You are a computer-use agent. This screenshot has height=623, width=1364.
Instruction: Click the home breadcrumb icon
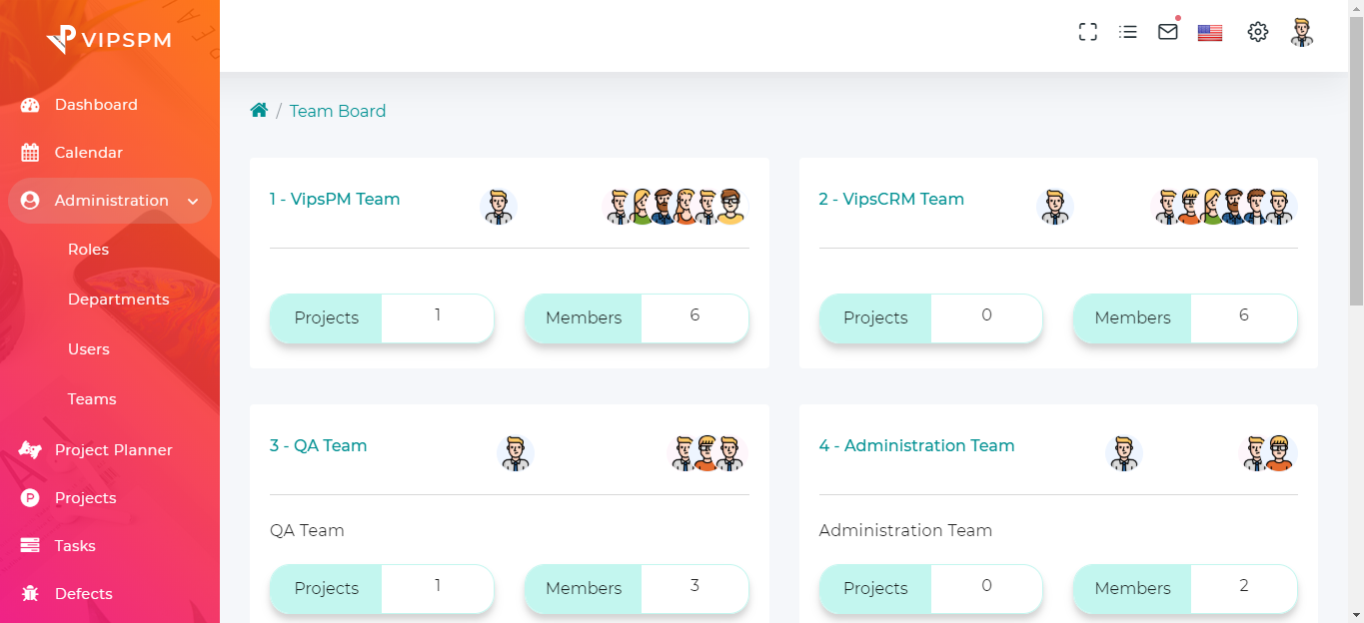click(x=259, y=111)
